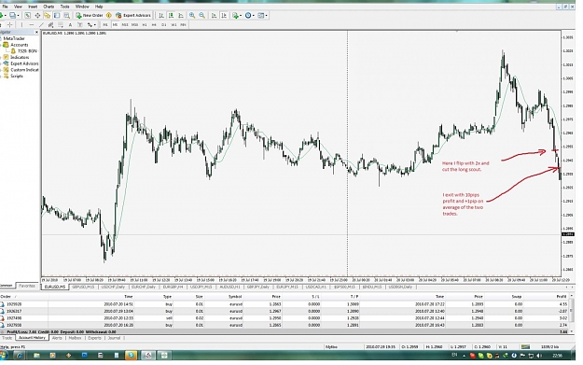Switch timeframe to H4
Viewport: 583px width, 365px height.
pyautogui.click(x=154, y=25)
